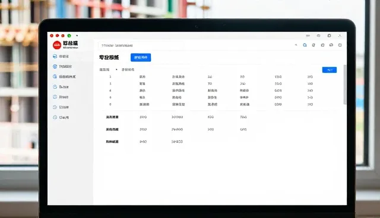This screenshot has width=380, height=218.
Task: Click the green dot in the title bar
Action: (69, 36)
